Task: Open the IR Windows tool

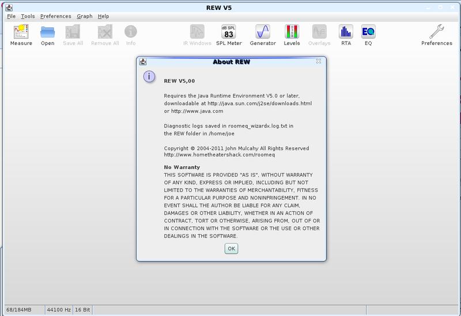Action: (197, 35)
